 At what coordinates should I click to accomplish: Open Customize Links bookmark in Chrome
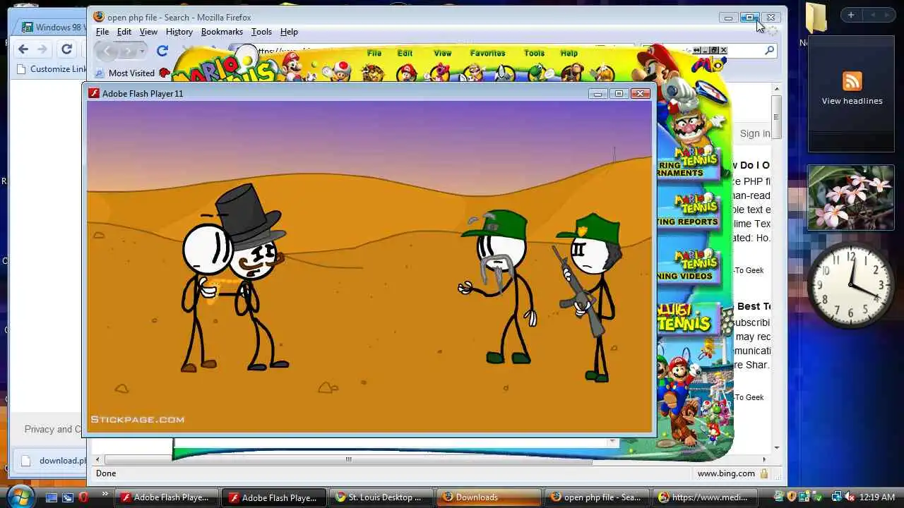(x=52, y=69)
